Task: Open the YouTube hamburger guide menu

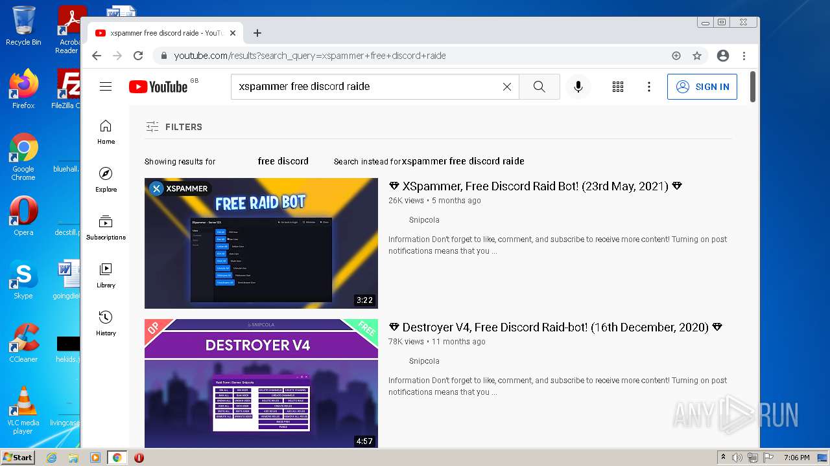Action: 106,87
